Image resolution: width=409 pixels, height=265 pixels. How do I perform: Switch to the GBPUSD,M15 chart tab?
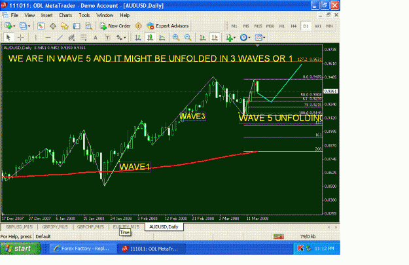point(19,227)
